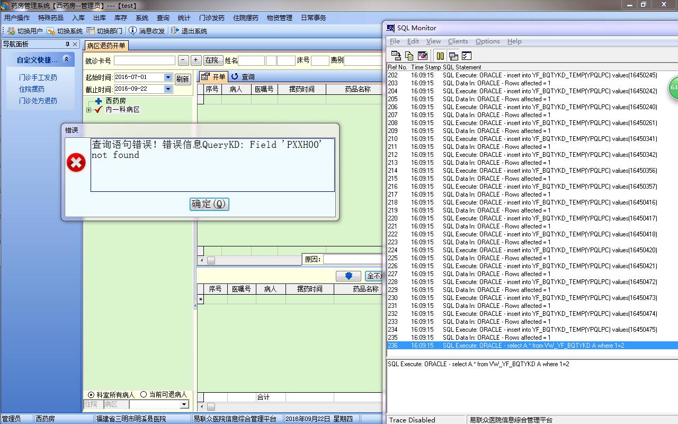Click the plus button beside 就诊卡号
The width and height of the screenshot is (678, 424).
[196, 60]
